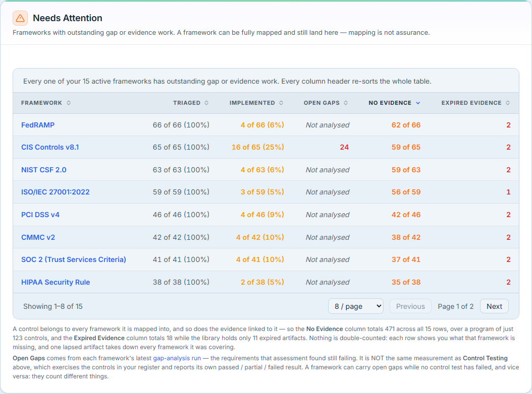Sort table by Implemented column
This screenshot has width=532, height=394.
[x=256, y=103]
